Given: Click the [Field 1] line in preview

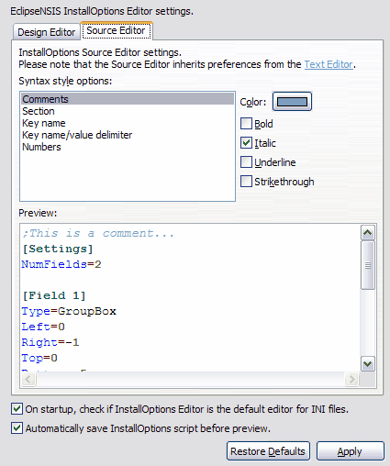Looking at the screenshot, I should 54,295.
